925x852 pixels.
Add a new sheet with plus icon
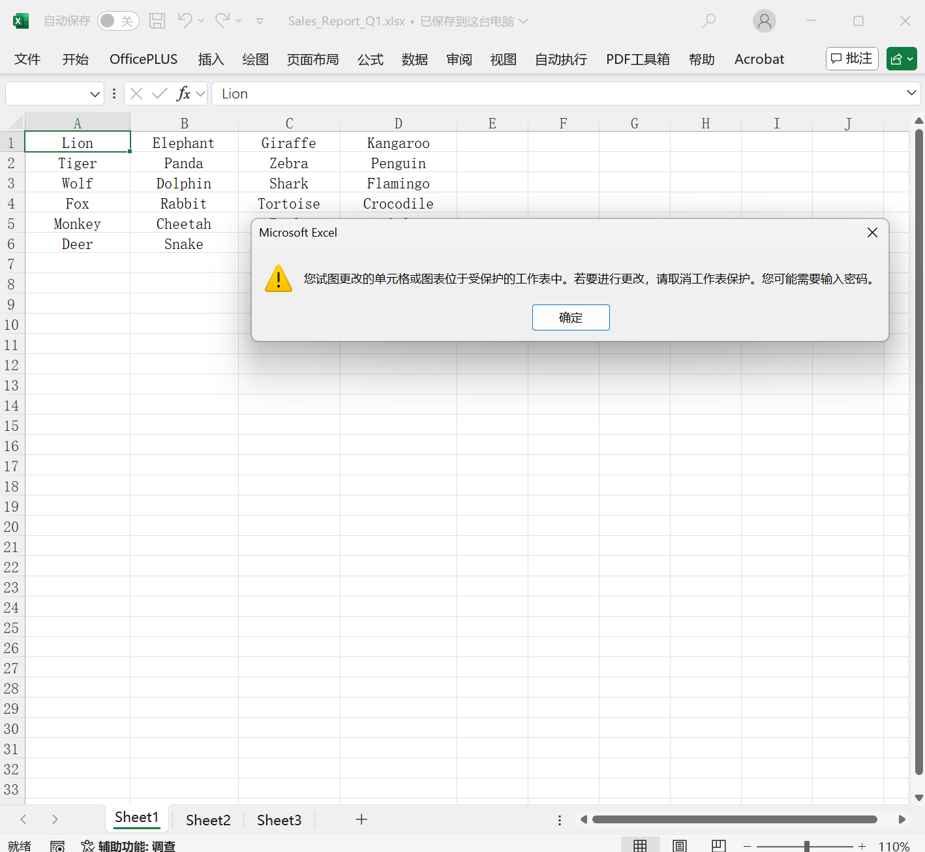click(x=361, y=819)
